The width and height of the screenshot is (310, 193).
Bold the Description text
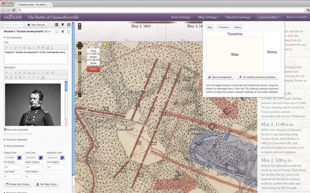[x=7, y=73]
